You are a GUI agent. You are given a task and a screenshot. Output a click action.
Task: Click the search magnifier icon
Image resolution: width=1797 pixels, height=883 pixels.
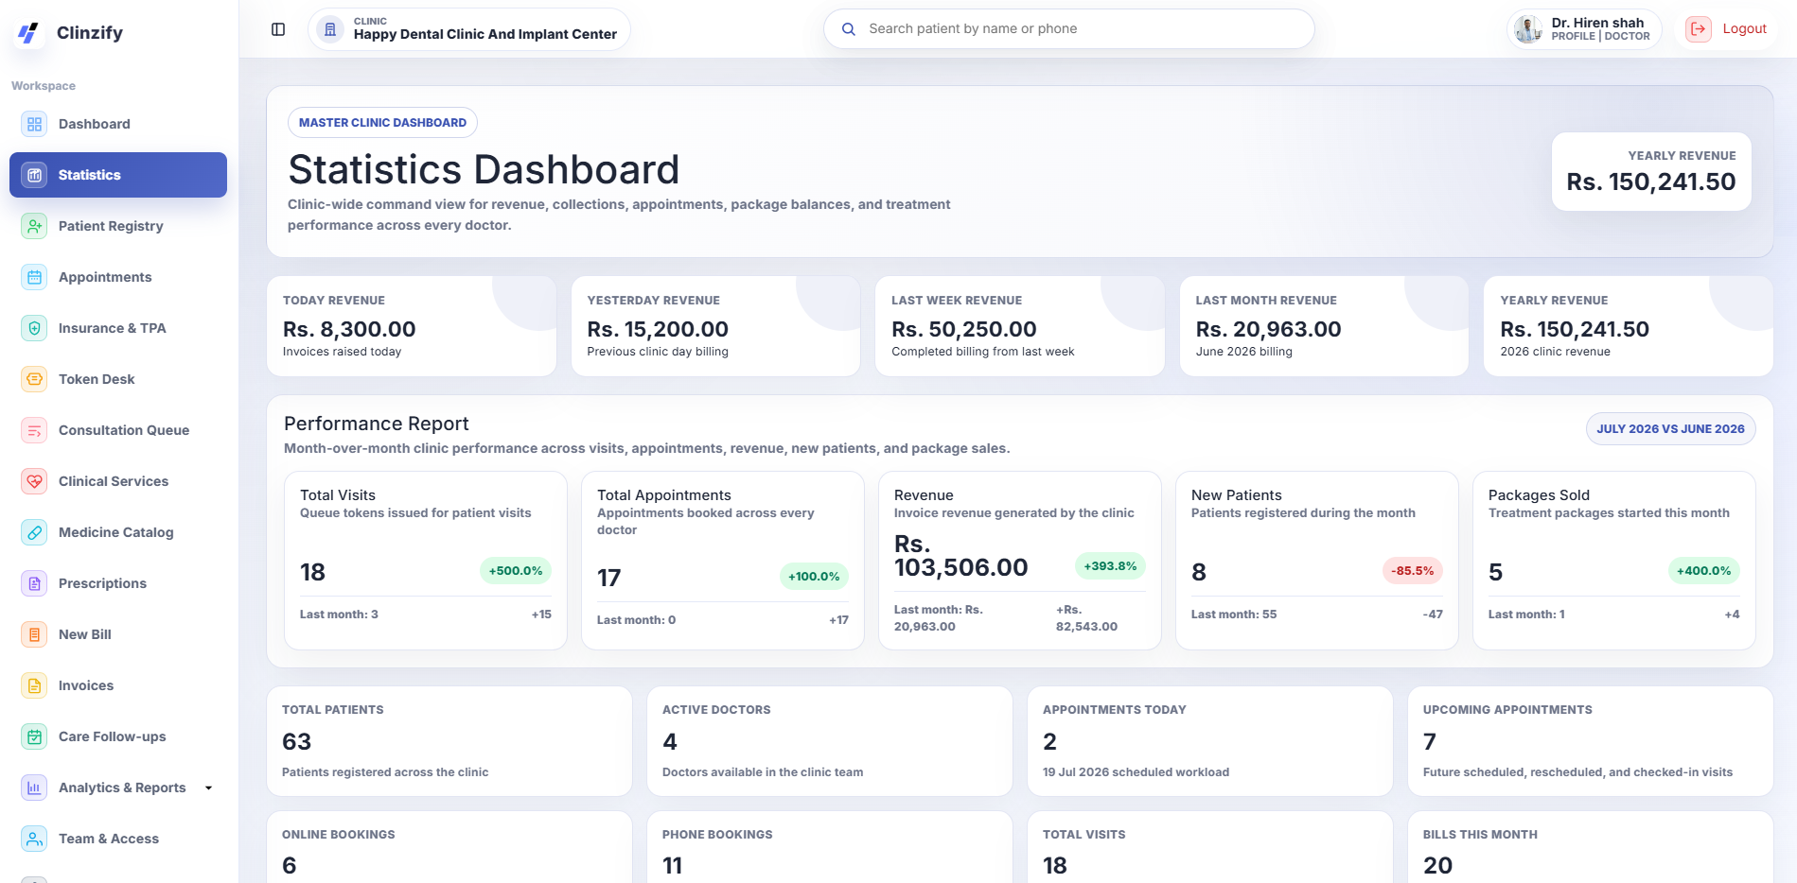point(849,29)
